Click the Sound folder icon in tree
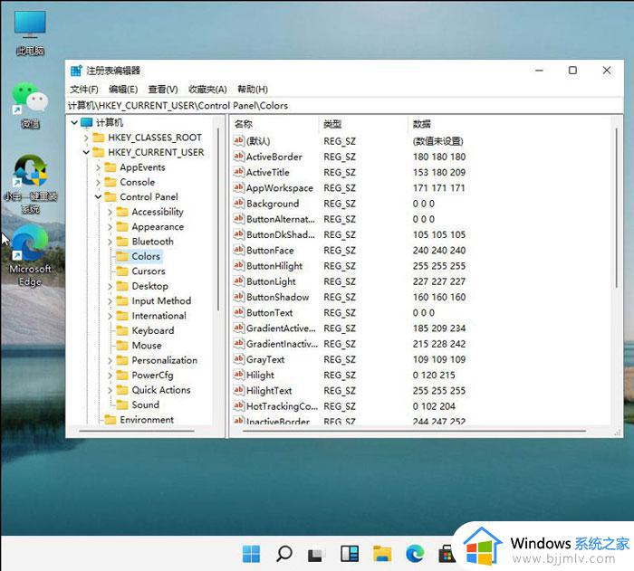Image resolution: width=634 pixels, height=571 pixels. (x=122, y=404)
